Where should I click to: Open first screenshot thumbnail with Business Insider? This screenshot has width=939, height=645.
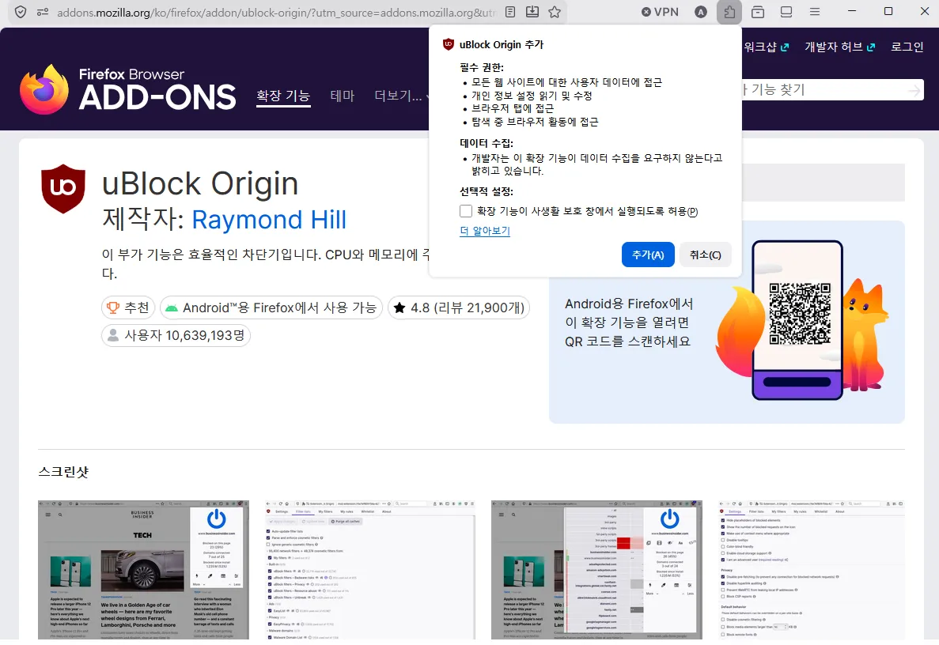click(143, 570)
